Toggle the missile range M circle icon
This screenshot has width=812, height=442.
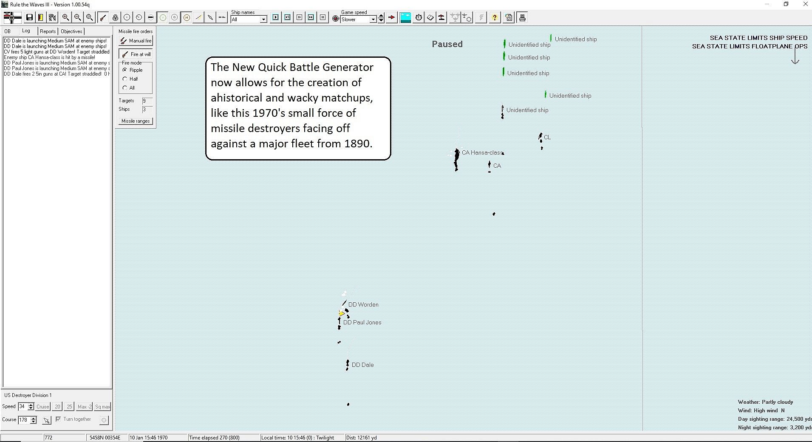click(187, 17)
